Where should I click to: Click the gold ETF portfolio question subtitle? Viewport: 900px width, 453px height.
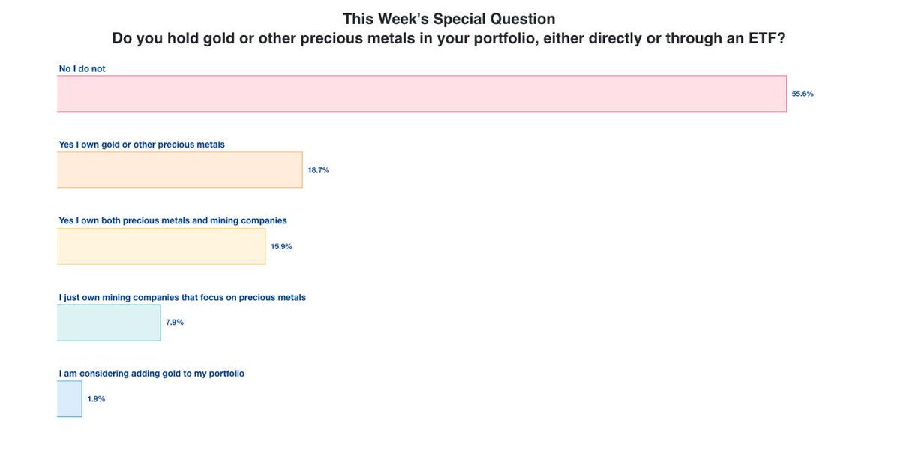tap(449, 39)
